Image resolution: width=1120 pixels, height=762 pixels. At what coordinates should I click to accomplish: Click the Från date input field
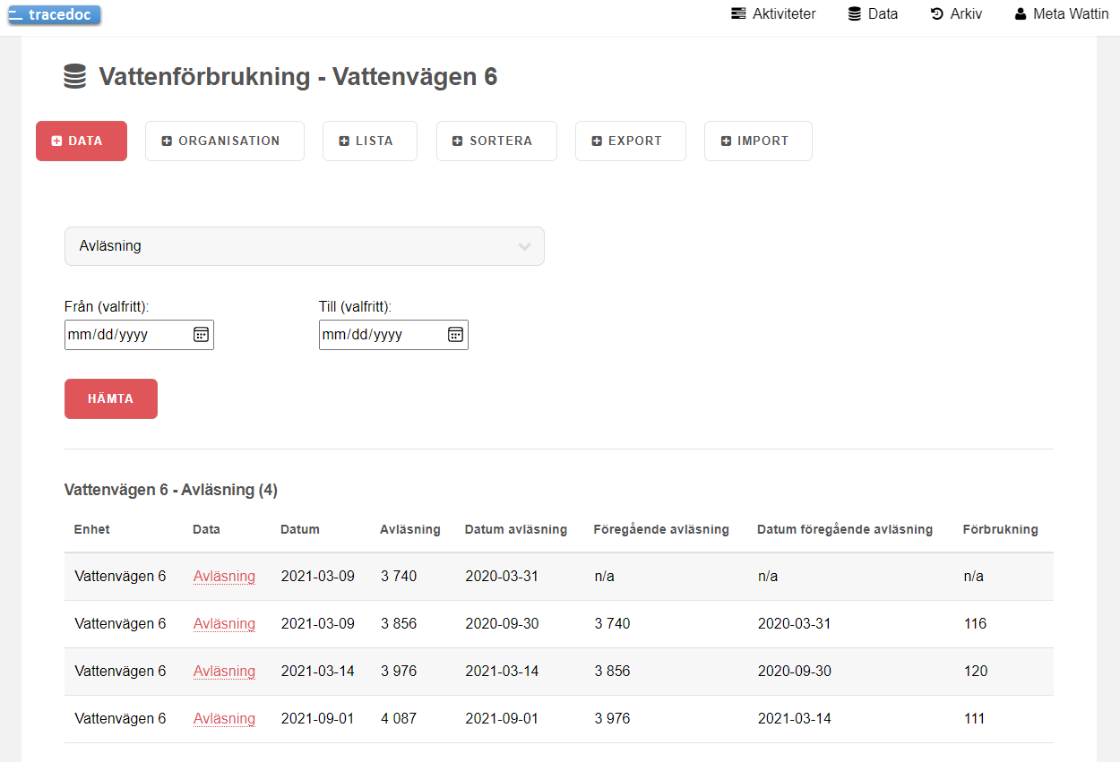[139, 335]
